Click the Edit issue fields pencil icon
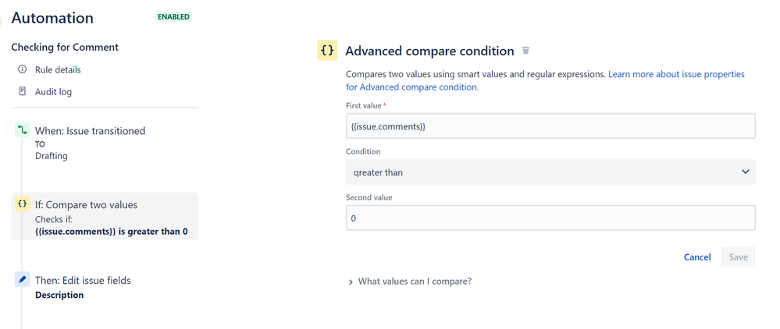The image size is (780, 329). (x=22, y=279)
